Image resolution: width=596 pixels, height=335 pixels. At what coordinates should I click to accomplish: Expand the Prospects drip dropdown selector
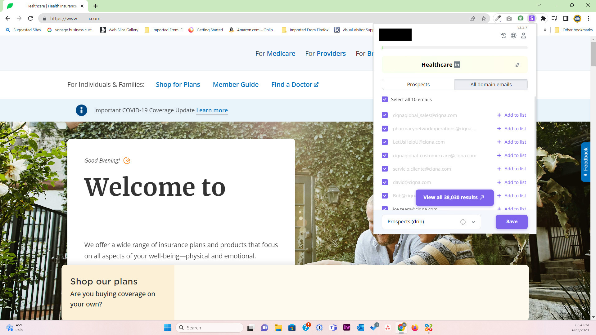(x=473, y=221)
